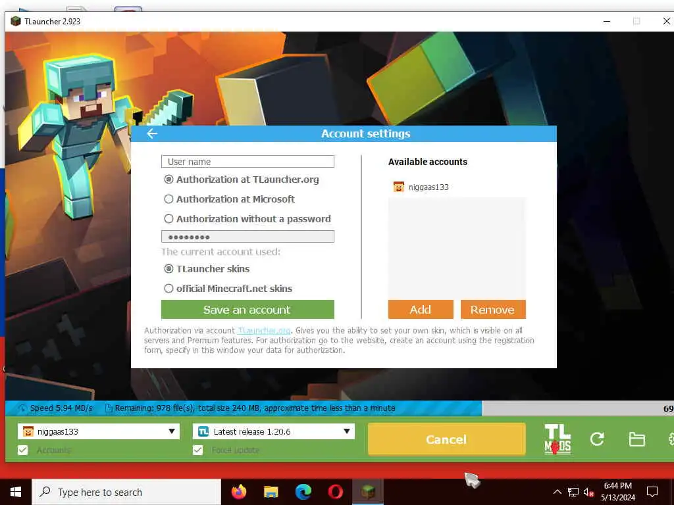Click the yellow Cancel download button
The height and width of the screenshot is (505, 674).
pyautogui.click(x=447, y=439)
